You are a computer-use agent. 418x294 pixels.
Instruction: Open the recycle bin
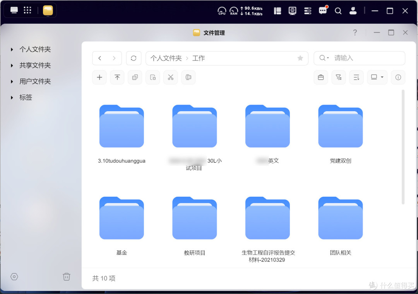tap(67, 277)
